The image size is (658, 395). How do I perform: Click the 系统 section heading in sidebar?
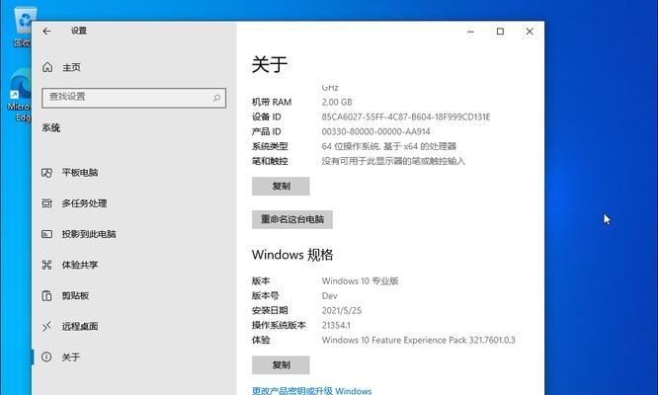[x=50, y=128]
